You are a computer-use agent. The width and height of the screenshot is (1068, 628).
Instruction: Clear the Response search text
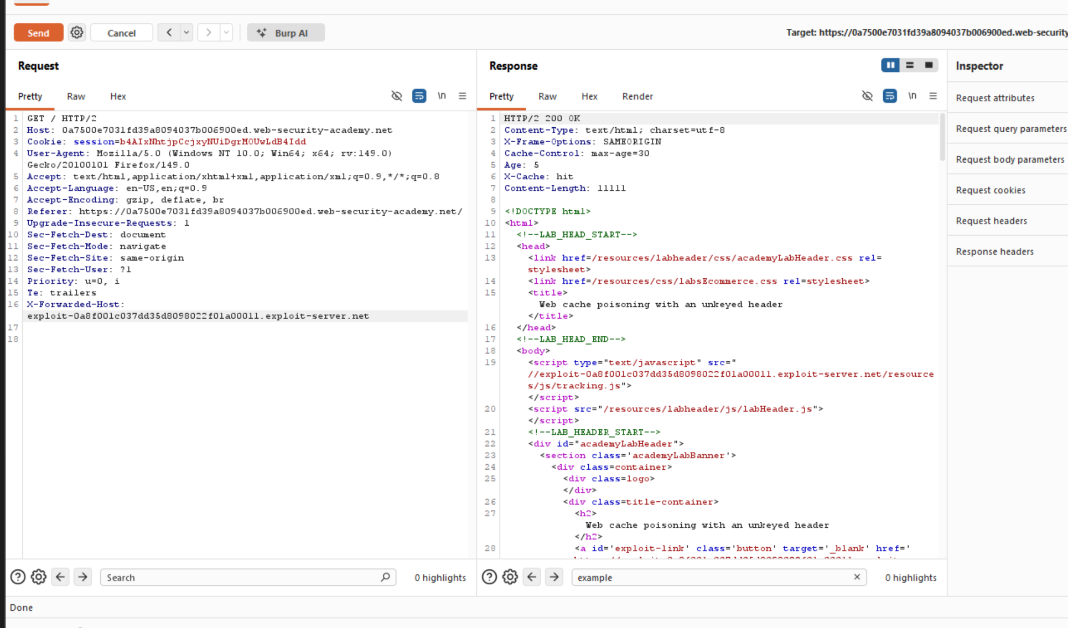click(857, 577)
